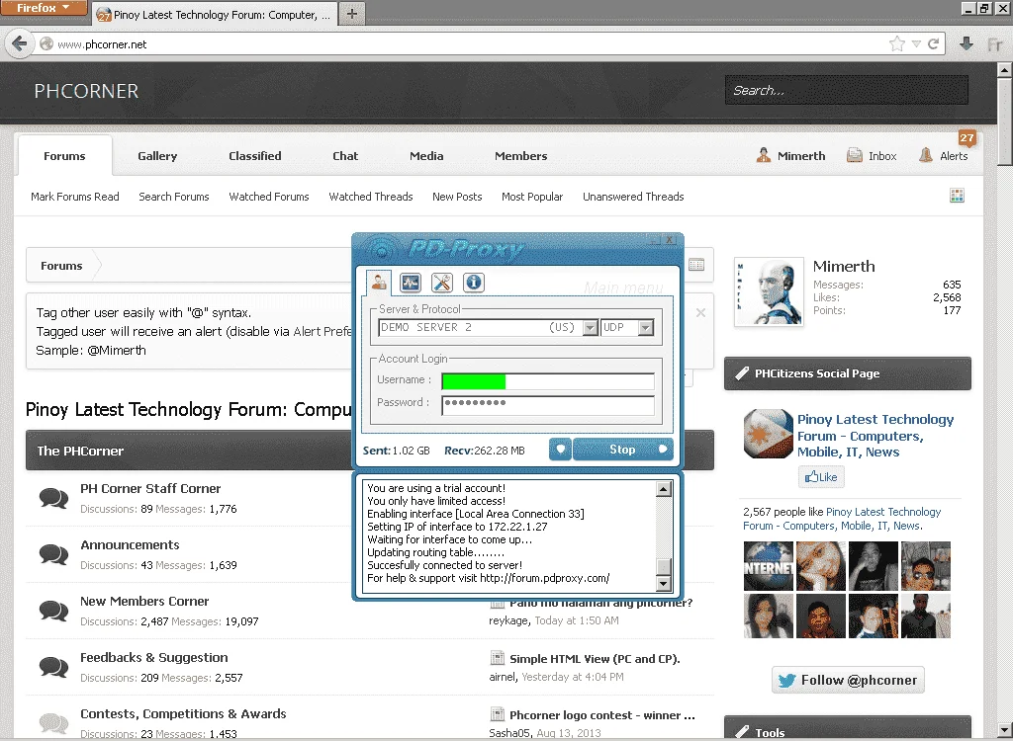Screen dimensions: 1013x741
Task: Open user reykage profile link
Action: coord(509,620)
